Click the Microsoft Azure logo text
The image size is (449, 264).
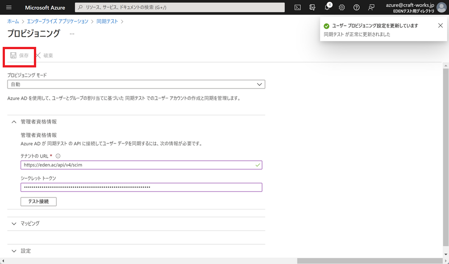45,8
